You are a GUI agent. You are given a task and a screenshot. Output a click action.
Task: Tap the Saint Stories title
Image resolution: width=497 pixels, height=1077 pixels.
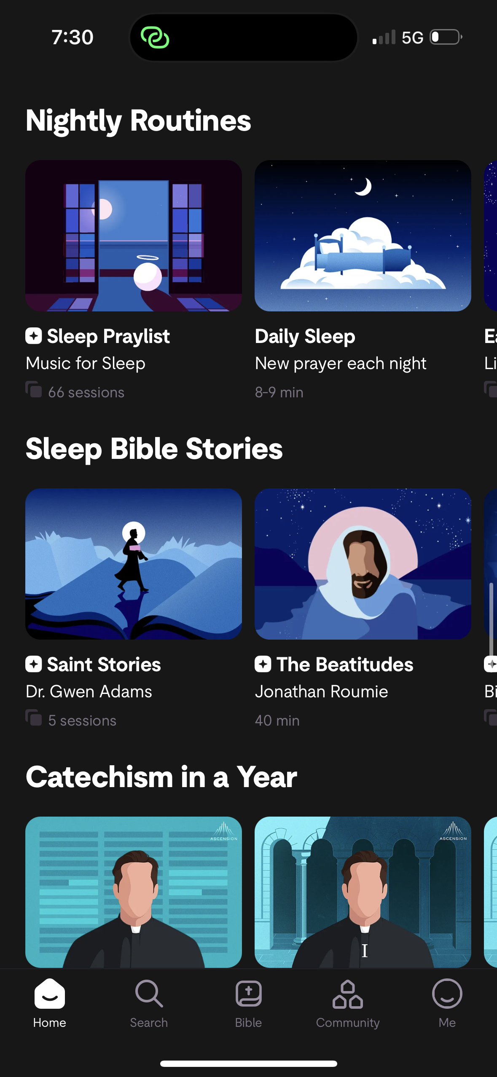104,664
